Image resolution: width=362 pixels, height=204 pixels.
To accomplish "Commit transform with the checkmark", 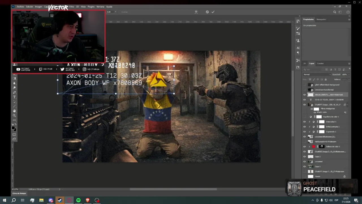I will (x=213, y=12).
